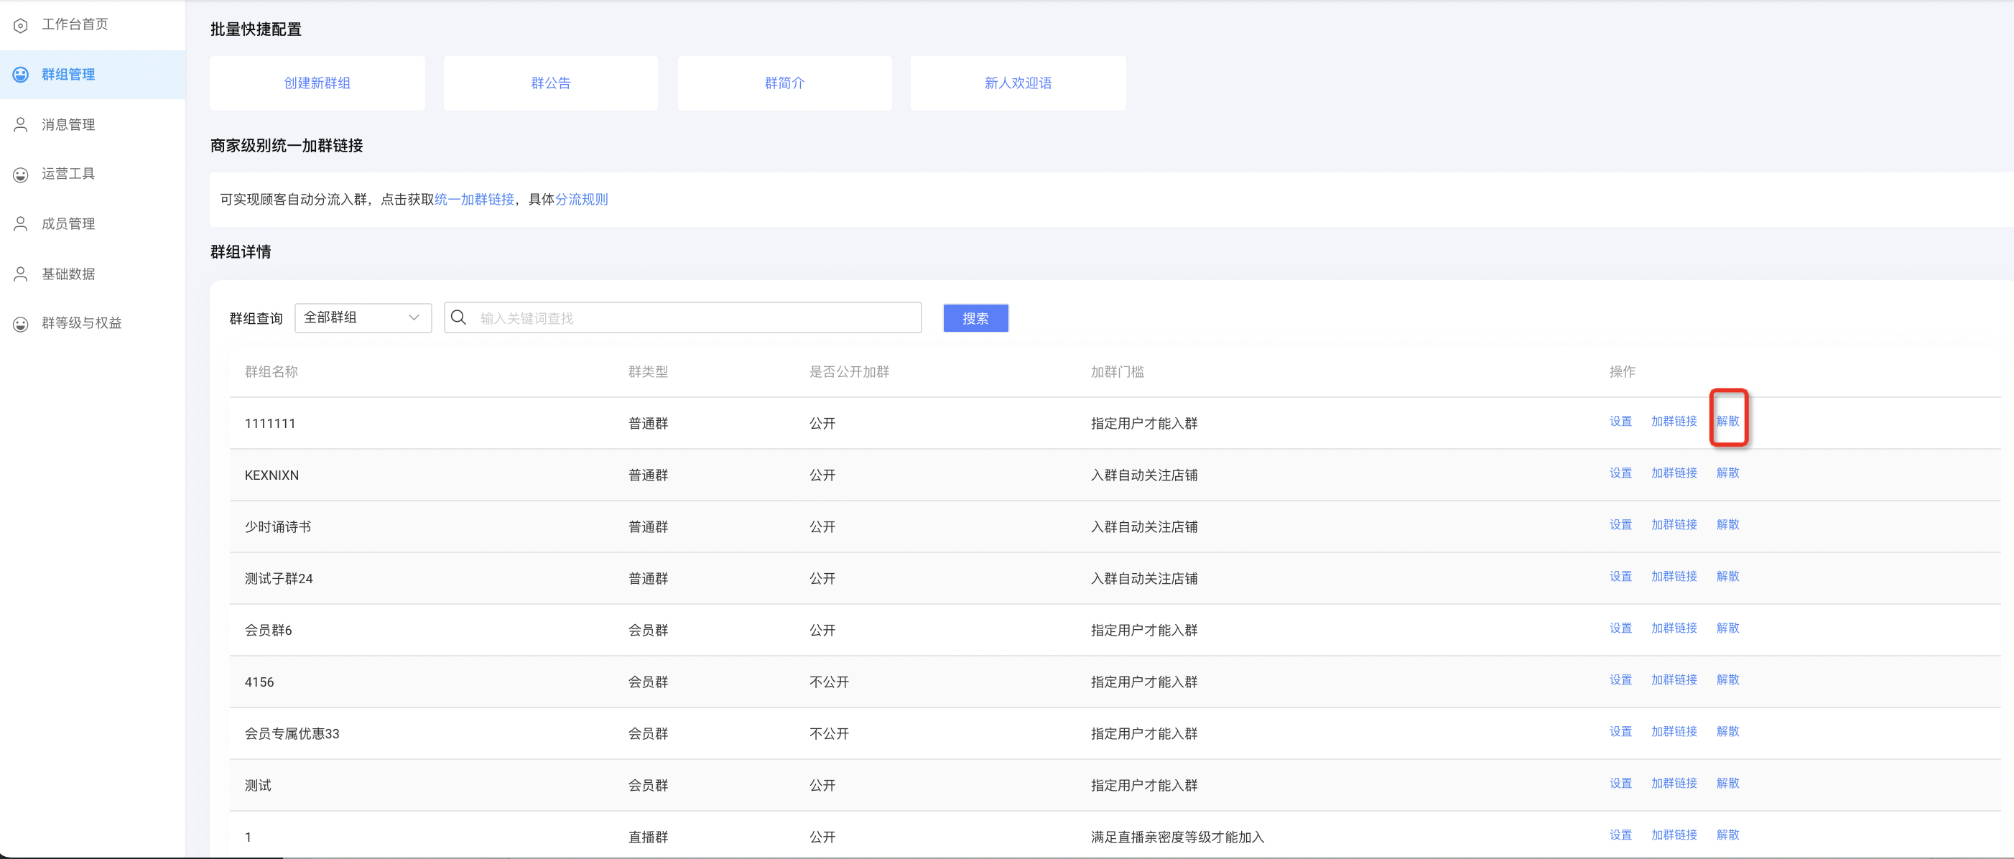Click the 消息管理 person icon
The width and height of the screenshot is (2014, 859).
point(21,125)
